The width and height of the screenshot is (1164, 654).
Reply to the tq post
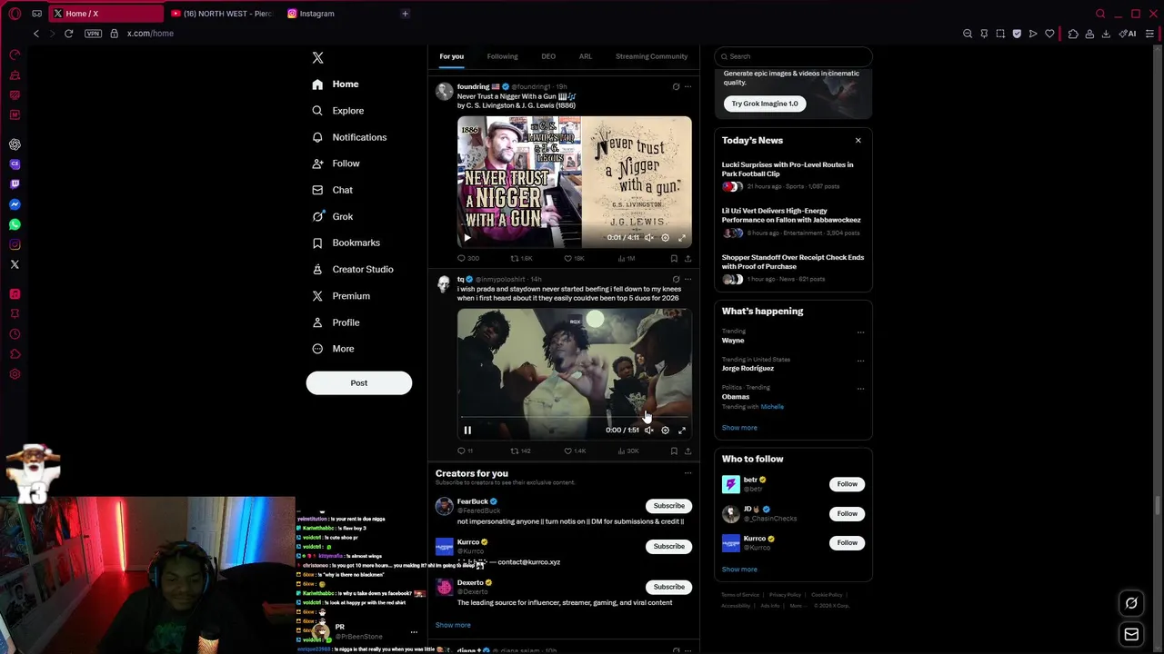[x=464, y=451]
